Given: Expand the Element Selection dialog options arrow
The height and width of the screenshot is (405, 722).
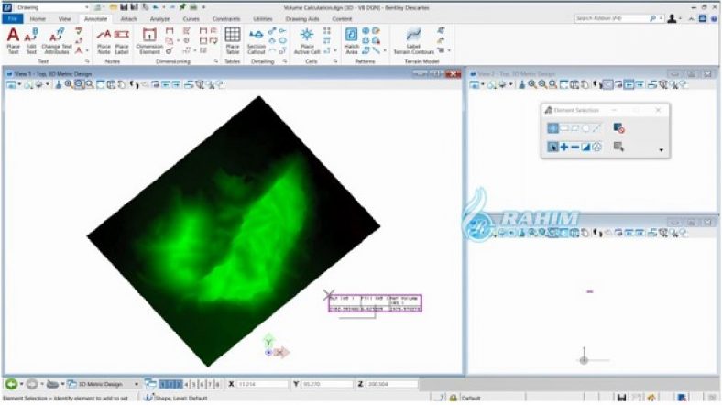Looking at the screenshot, I should point(662,149).
